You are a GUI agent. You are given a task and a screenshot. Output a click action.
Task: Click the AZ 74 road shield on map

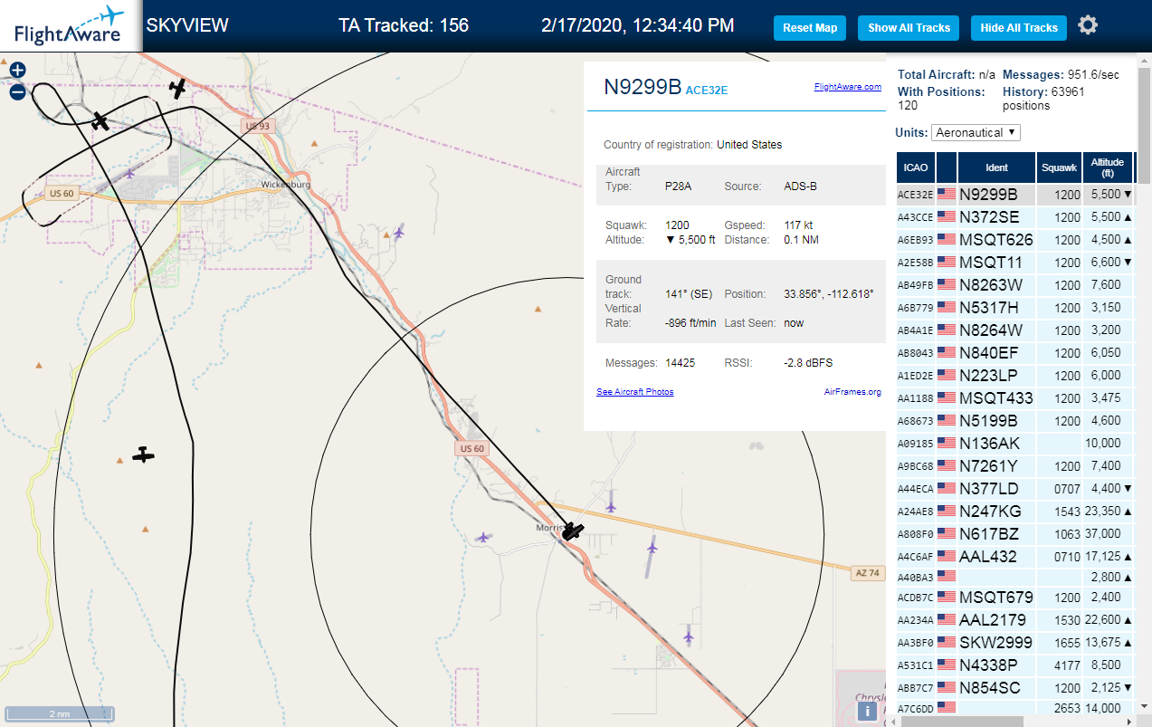tap(867, 573)
